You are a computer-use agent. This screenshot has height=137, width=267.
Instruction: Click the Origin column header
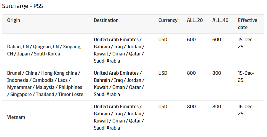(14, 20)
